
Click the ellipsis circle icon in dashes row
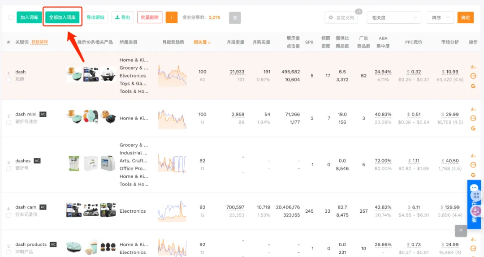(x=473, y=165)
